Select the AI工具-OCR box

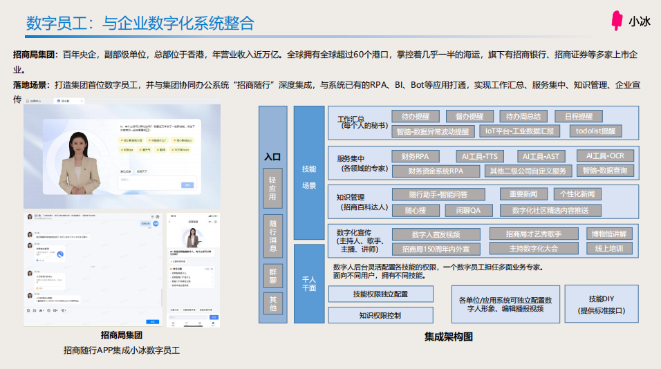(x=606, y=155)
